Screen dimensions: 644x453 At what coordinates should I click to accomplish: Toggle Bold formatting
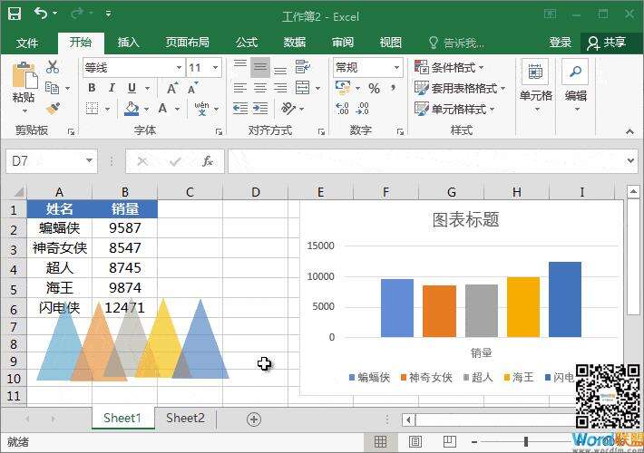(x=93, y=88)
